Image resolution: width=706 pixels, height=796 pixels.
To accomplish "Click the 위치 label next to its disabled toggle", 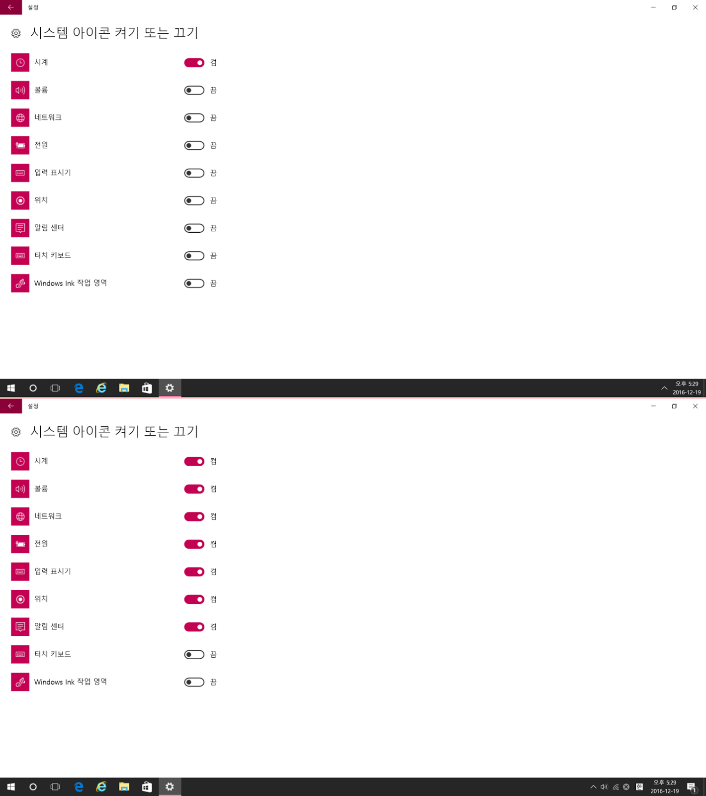I will pyautogui.click(x=41, y=200).
